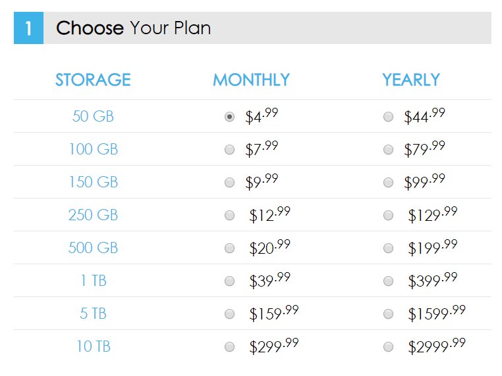The height and width of the screenshot is (376, 502).
Task: Select the 100 GB monthly $7.99 plan
Action: coord(229,149)
